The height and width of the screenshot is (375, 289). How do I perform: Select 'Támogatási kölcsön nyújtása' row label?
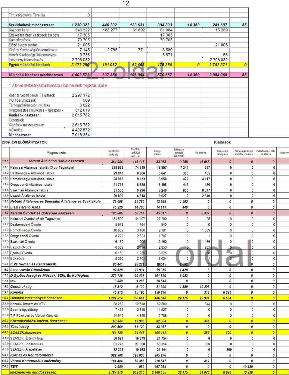point(30,105)
